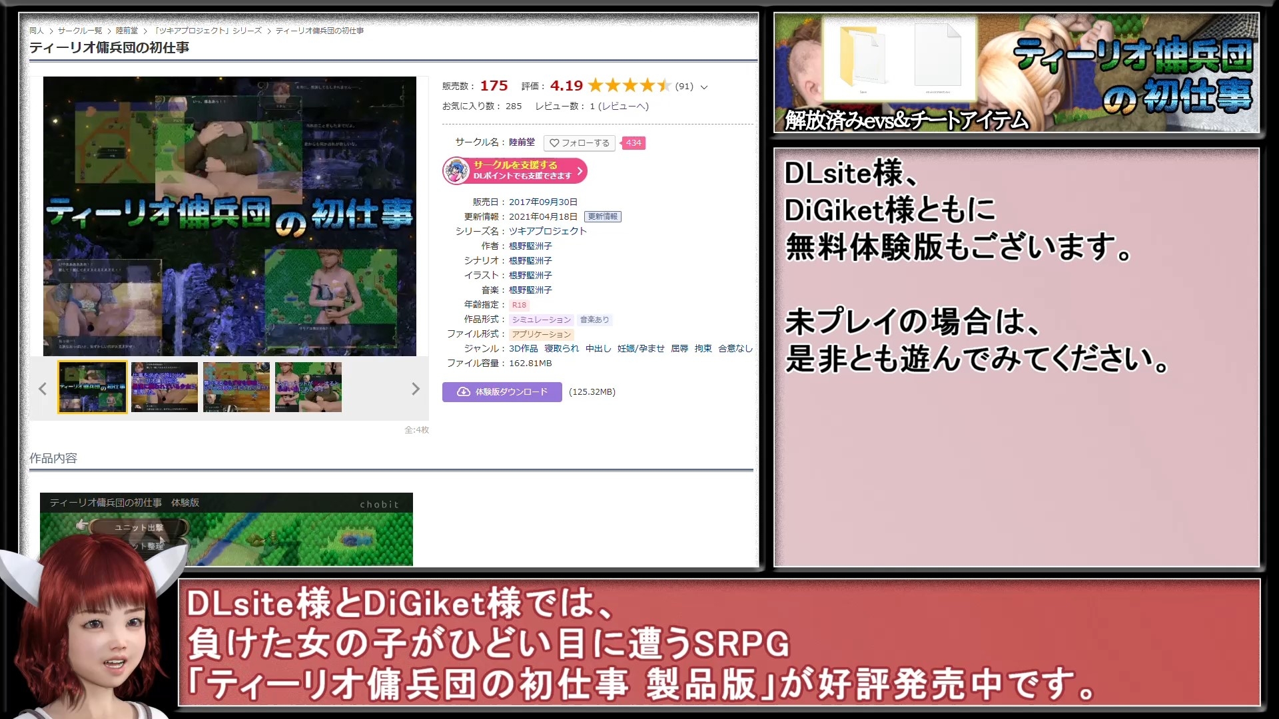The image size is (1279, 719).
Task: Select the first highlighted gallery thumbnail
Action: [92, 387]
